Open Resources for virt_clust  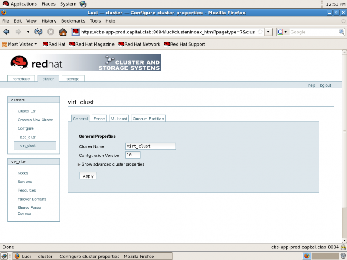tap(26, 190)
